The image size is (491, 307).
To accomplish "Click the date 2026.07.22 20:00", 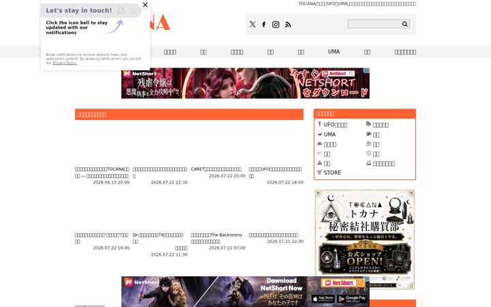I will (227, 176).
